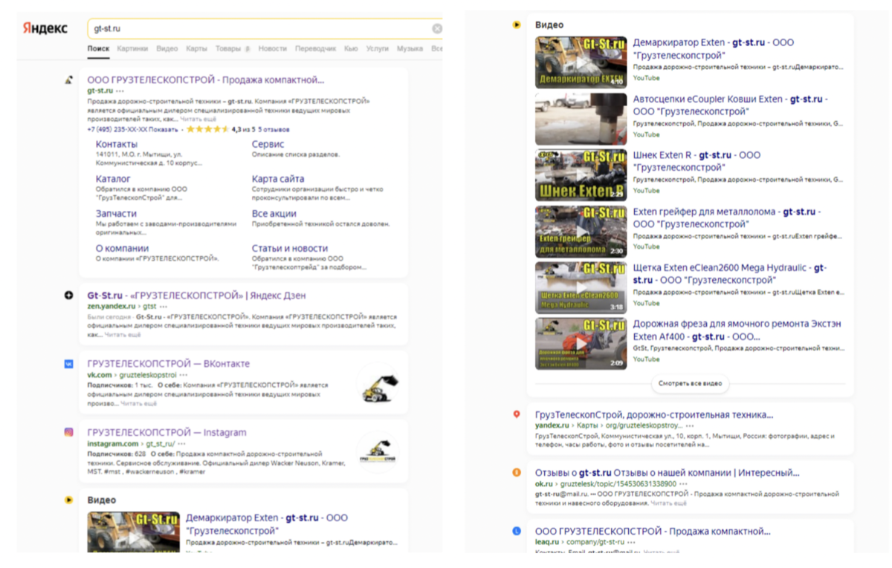Play the Щетка Exten eClean2600 thumbnail, 3:18

pos(581,287)
